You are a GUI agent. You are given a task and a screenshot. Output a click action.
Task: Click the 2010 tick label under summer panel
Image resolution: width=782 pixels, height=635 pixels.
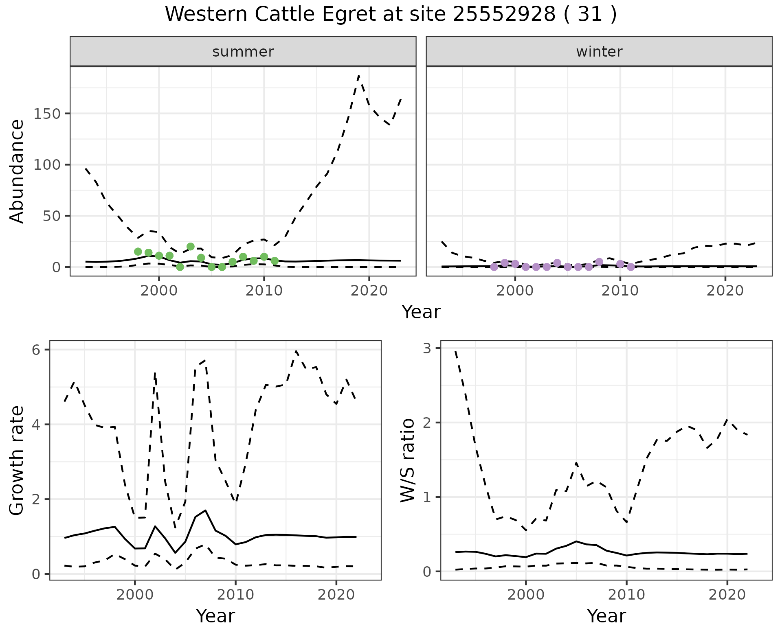[x=264, y=291]
